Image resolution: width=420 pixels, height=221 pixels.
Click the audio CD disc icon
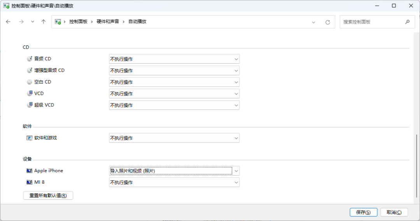point(30,59)
